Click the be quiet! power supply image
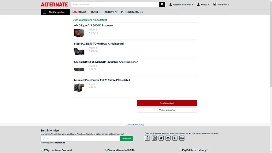Viewport: 272px width, 153px height. point(79,88)
